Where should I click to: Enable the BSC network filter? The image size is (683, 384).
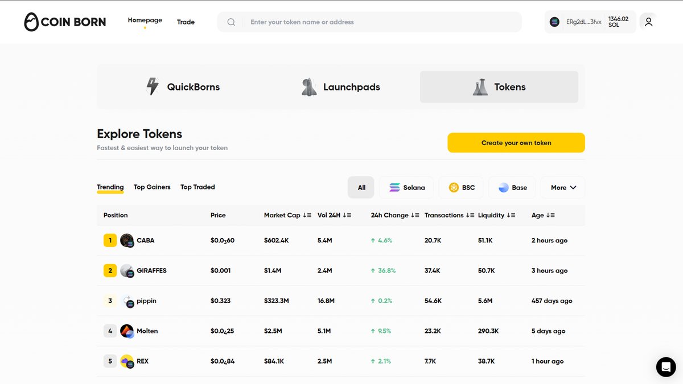click(461, 187)
